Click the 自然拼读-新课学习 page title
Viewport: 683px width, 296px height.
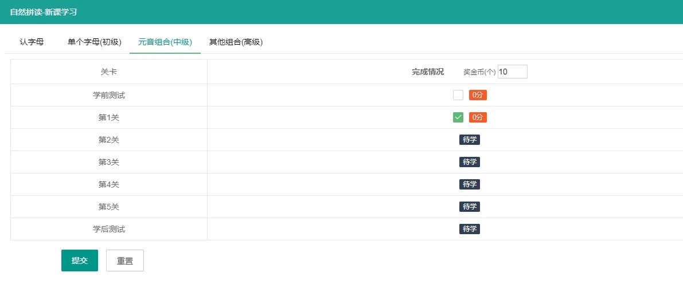click(x=43, y=12)
